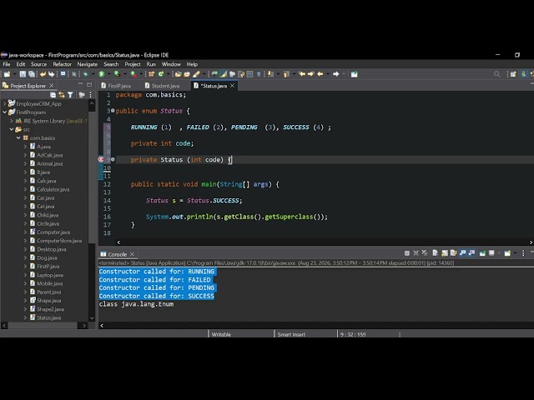Viewport: 534px width, 400px height.
Task: Click Terminate square in Console toolbar
Action: (407, 253)
